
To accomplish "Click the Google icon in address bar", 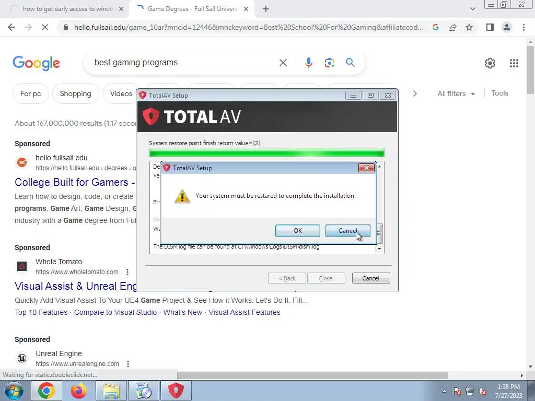I will coord(435,27).
